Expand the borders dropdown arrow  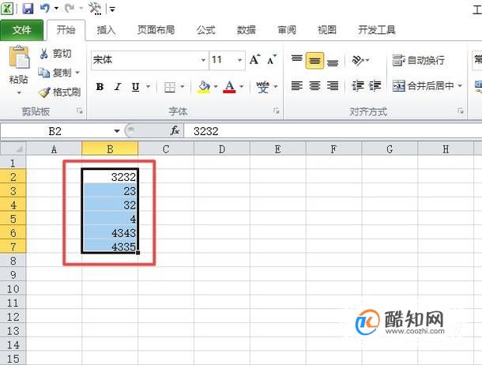[x=183, y=87]
